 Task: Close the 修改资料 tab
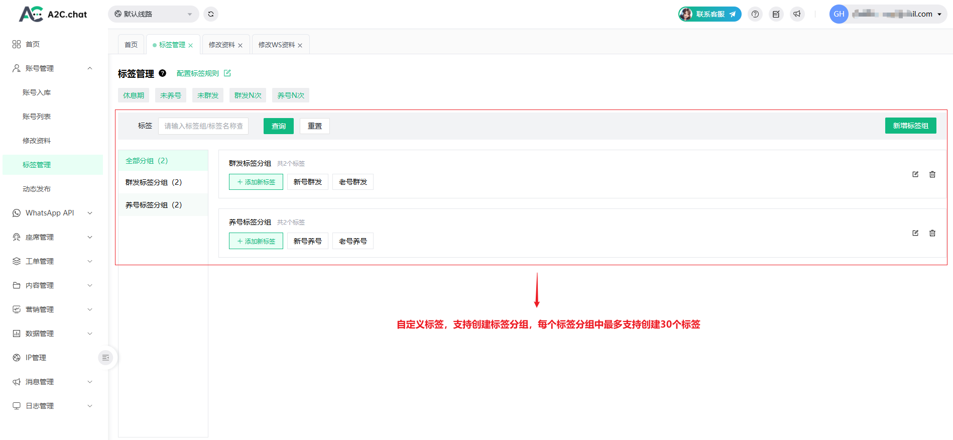click(x=241, y=46)
